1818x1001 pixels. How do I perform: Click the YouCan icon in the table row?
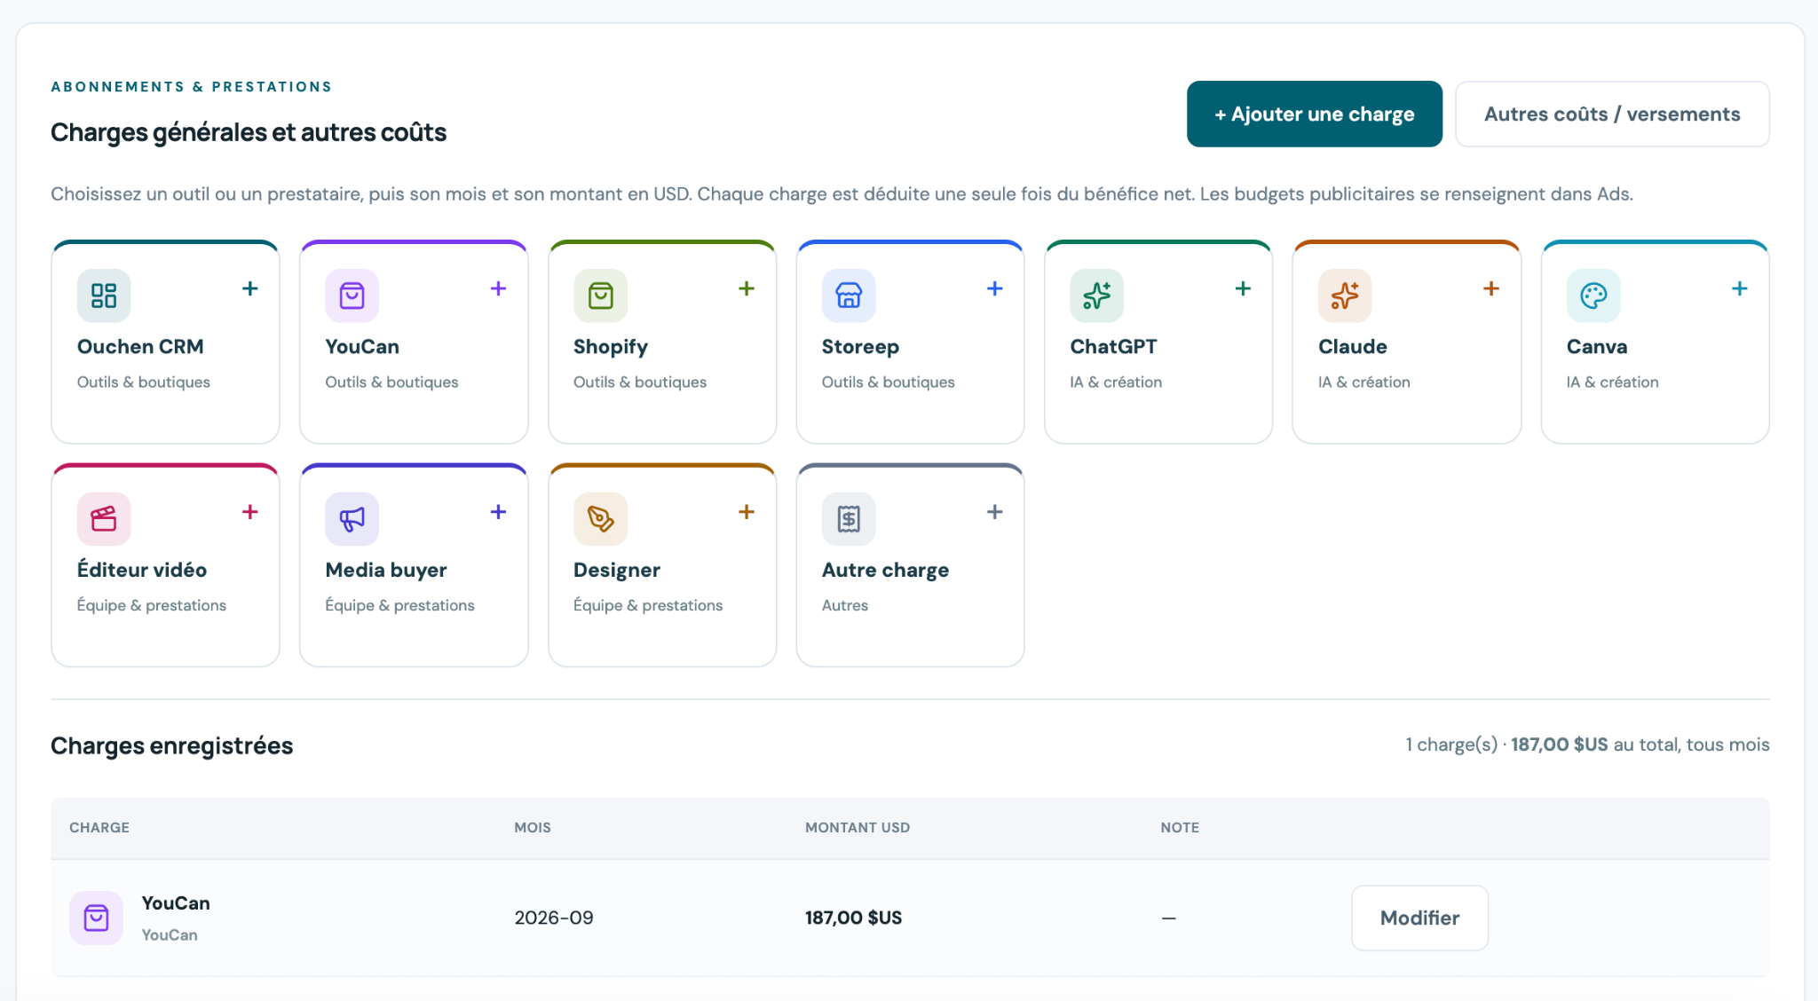(97, 918)
